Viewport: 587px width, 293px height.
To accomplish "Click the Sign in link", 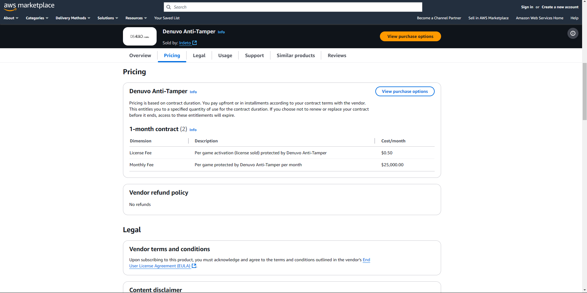I will click(527, 7).
